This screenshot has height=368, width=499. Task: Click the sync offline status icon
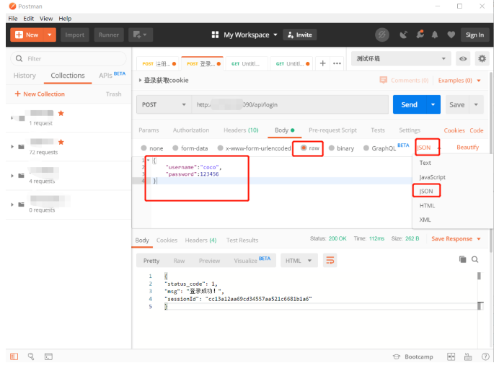(382, 35)
